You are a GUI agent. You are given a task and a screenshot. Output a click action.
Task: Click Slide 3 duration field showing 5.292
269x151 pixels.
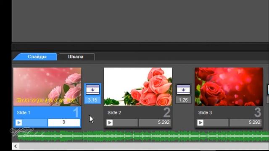pos(245,122)
